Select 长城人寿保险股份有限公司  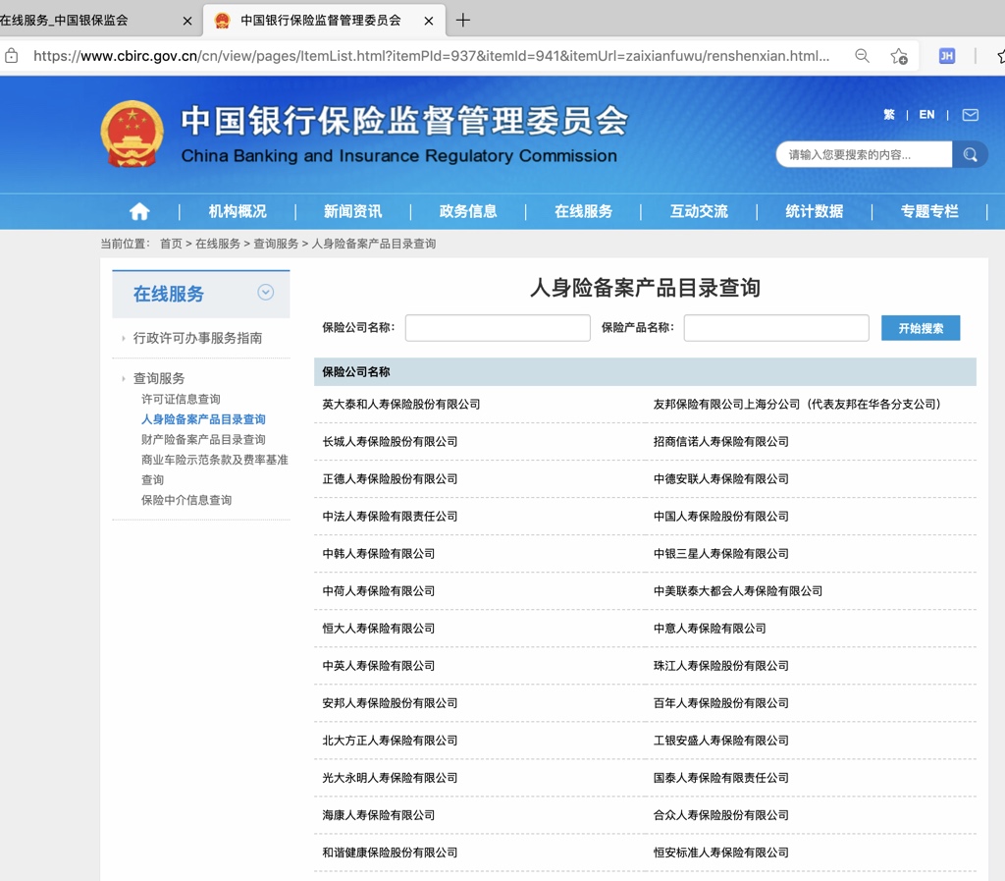[x=390, y=442]
